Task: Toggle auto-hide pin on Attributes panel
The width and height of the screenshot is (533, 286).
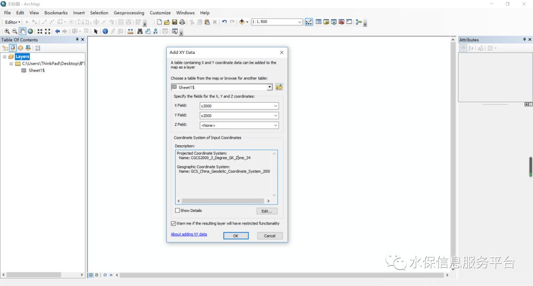Action: (x=524, y=40)
